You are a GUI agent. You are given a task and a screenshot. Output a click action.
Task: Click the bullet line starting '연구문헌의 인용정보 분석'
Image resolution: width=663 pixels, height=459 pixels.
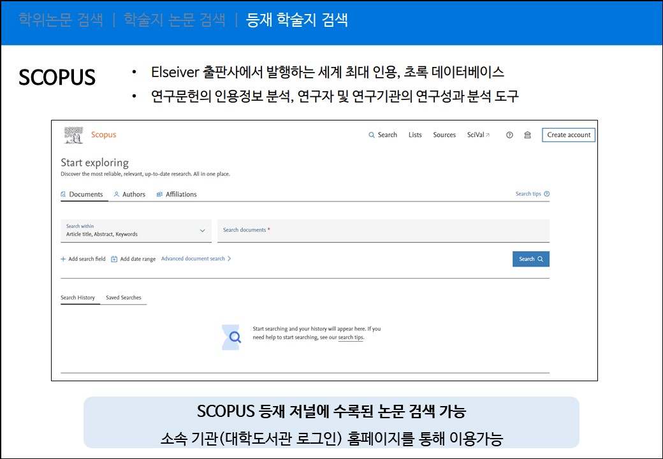tap(335, 96)
